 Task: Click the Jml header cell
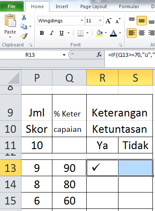37,107
